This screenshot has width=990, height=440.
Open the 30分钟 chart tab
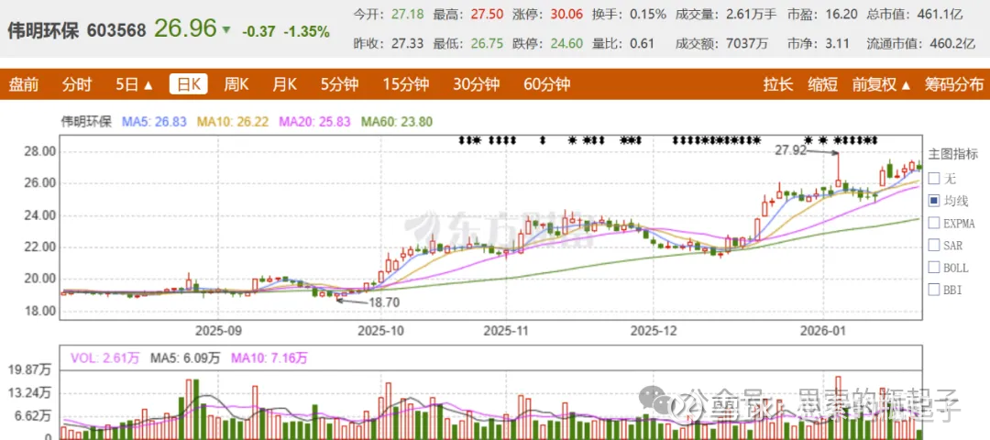tap(477, 84)
